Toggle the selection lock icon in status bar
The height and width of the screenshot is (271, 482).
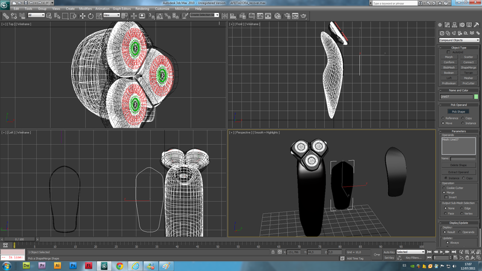pyautogui.click(x=273, y=252)
